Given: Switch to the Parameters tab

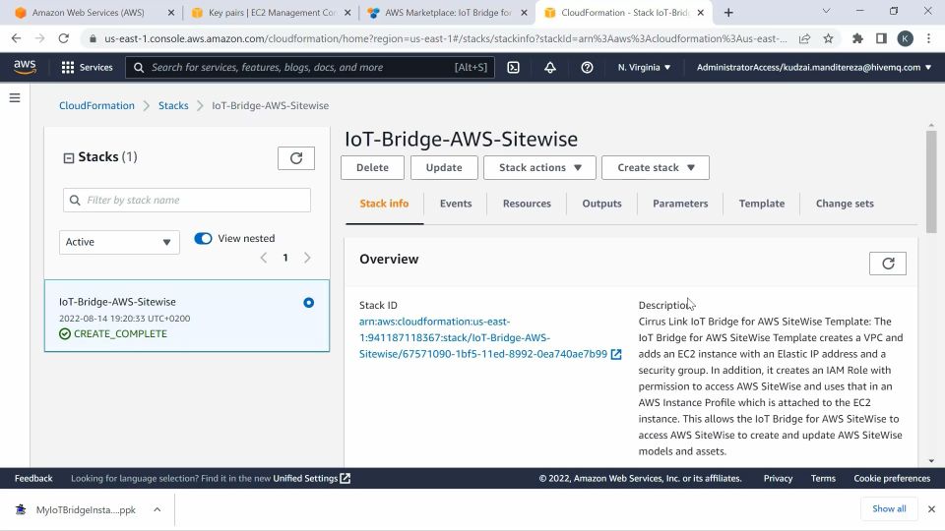Looking at the screenshot, I should 680,204.
